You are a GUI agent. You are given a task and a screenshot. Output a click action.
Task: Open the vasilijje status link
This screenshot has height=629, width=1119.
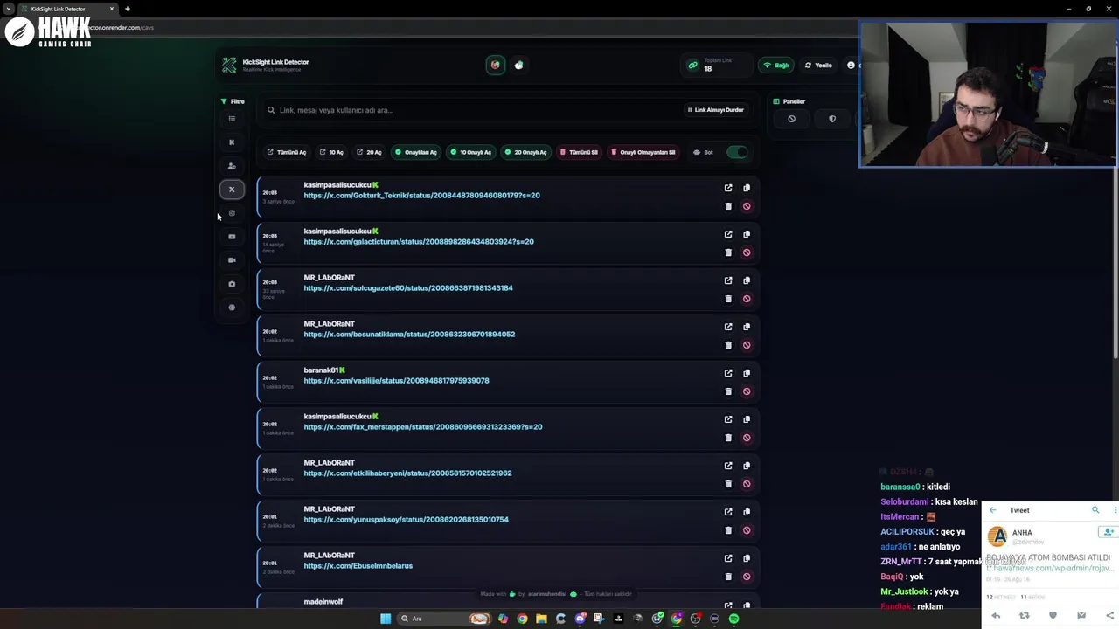[x=396, y=381]
